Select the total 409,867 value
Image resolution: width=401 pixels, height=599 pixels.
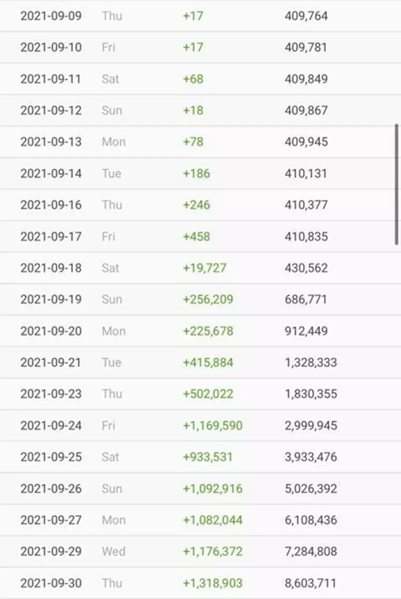tap(306, 110)
